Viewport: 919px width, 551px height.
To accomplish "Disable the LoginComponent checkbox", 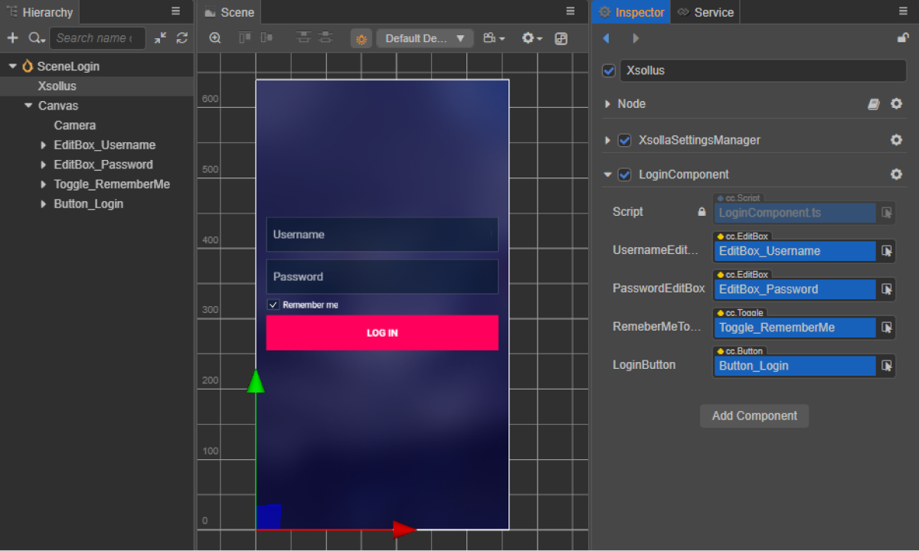I will pyautogui.click(x=625, y=174).
